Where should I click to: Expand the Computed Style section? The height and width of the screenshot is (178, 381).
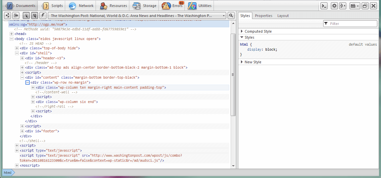[x=258, y=31]
